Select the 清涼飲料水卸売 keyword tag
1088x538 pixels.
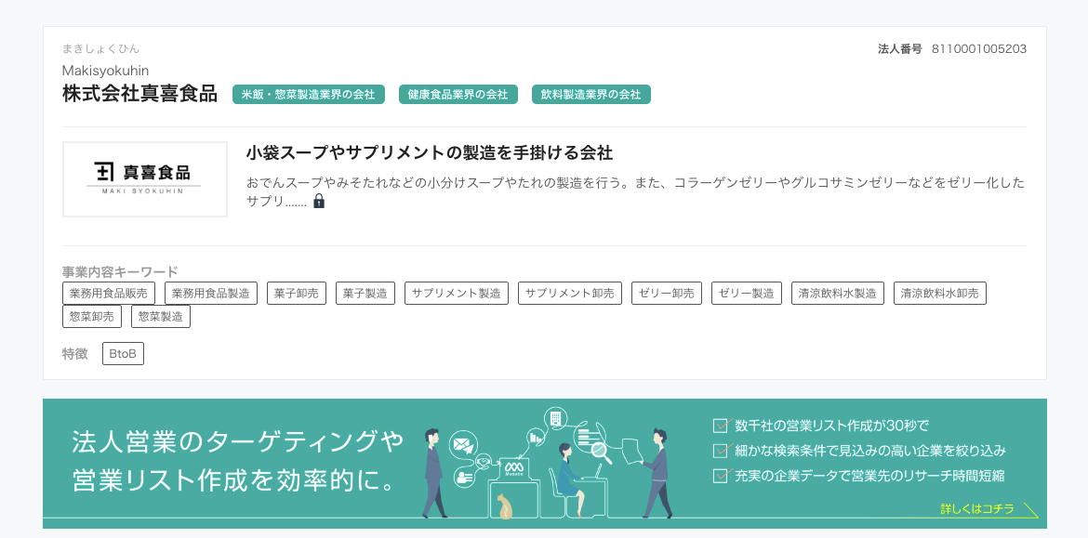point(940,294)
